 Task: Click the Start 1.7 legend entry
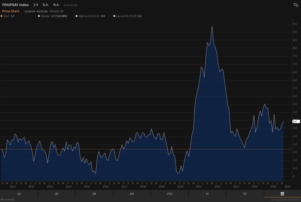click(x=8, y=16)
